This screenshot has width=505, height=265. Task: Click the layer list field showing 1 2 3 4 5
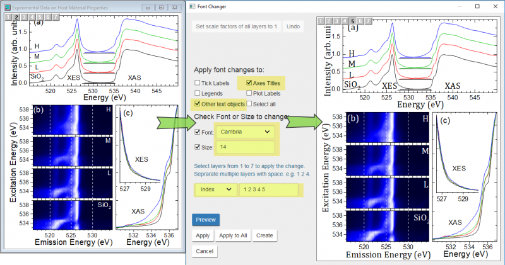point(268,189)
